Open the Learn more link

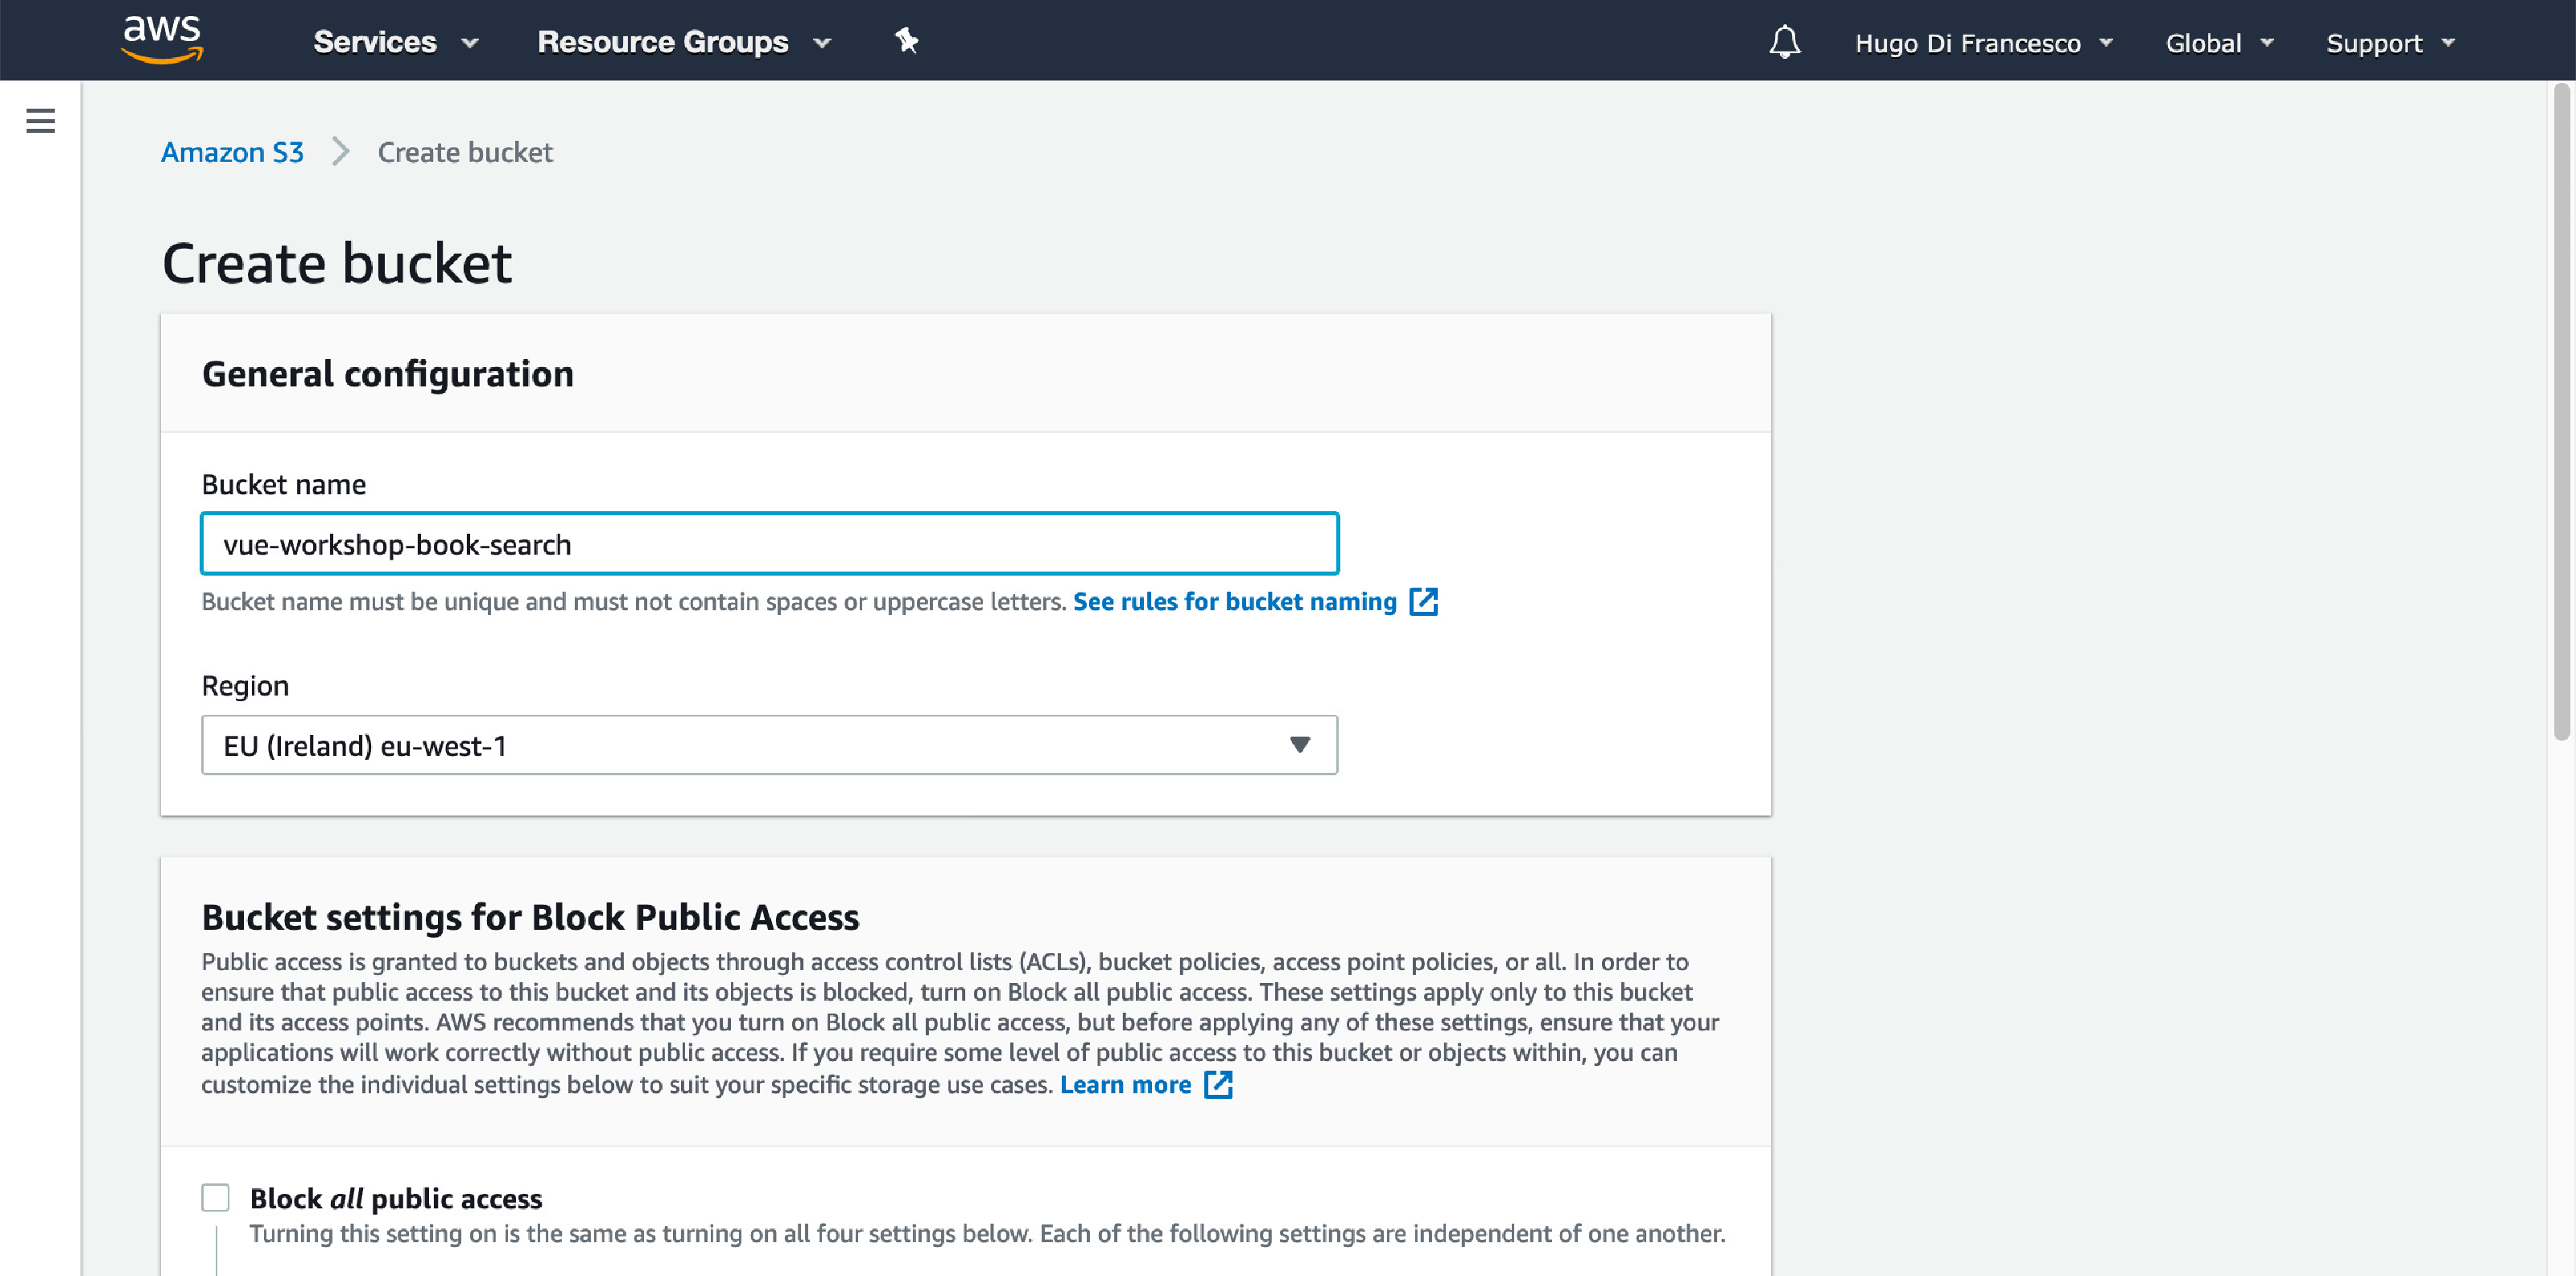[1125, 1084]
